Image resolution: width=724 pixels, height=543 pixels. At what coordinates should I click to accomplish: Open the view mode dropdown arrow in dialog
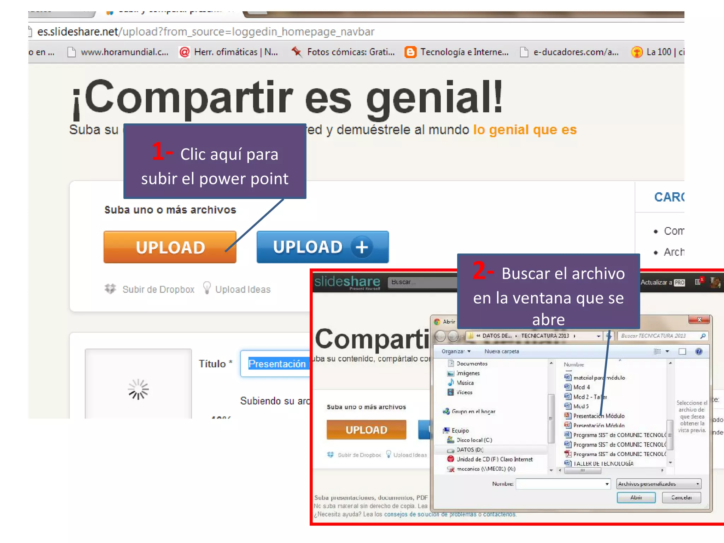click(667, 351)
